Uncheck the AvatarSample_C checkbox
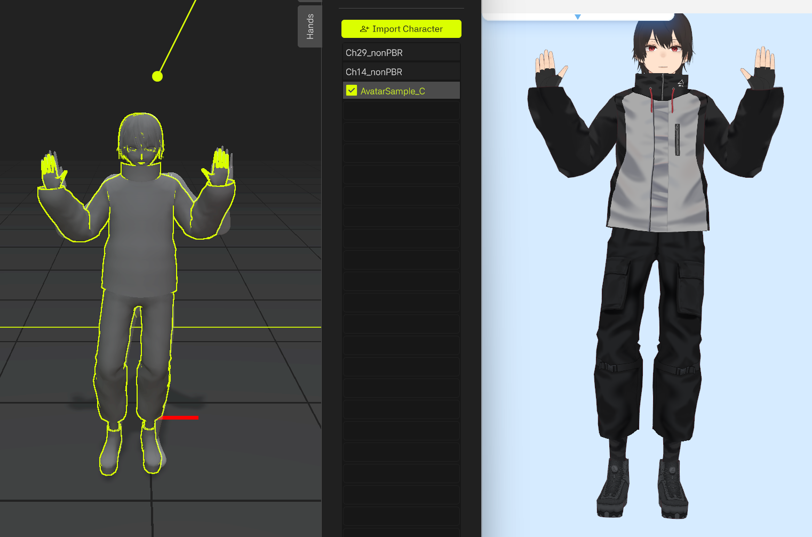The width and height of the screenshot is (812, 537). [x=352, y=91]
